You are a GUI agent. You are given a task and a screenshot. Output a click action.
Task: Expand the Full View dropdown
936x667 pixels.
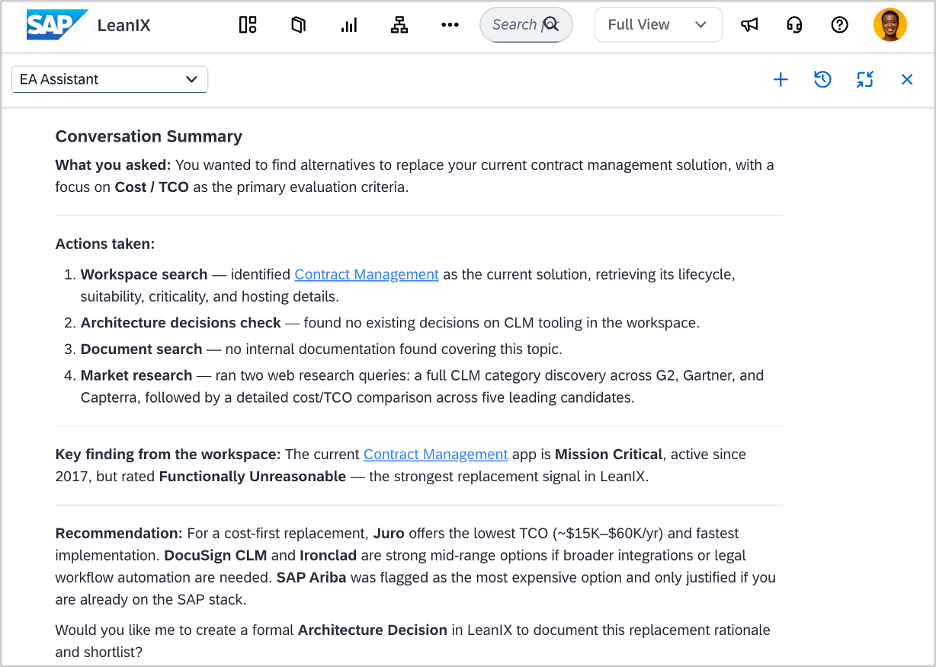click(658, 24)
